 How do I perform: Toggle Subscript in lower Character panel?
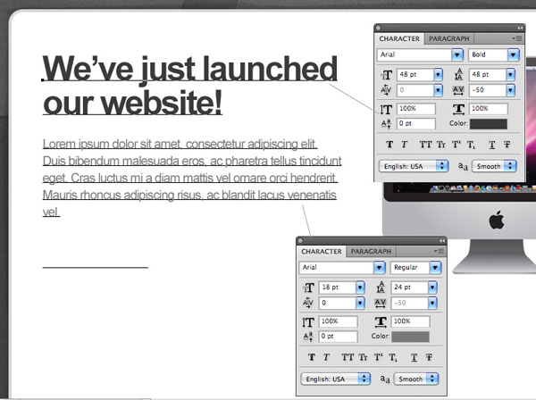393,358
